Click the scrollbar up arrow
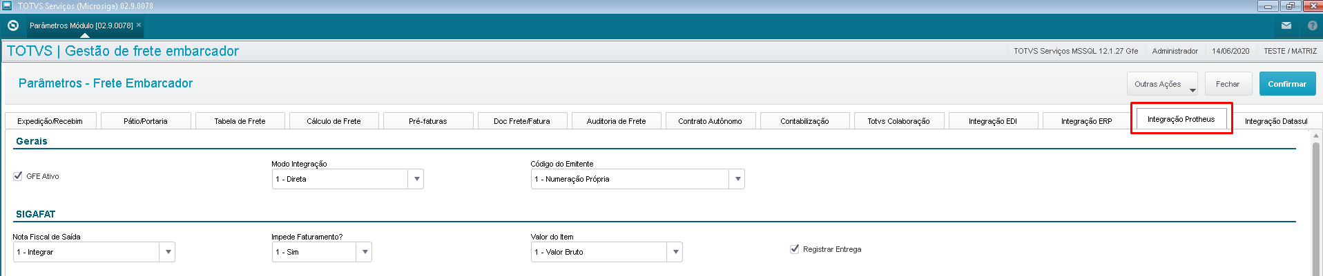This screenshot has height=276, width=1323. tap(1316, 136)
